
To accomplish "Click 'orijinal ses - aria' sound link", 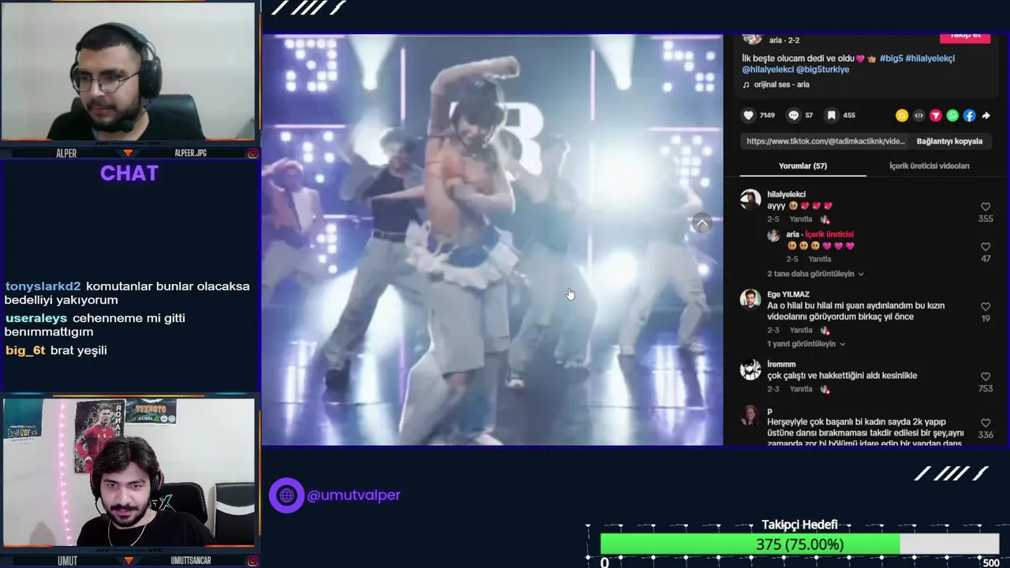I will click(x=781, y=84).
